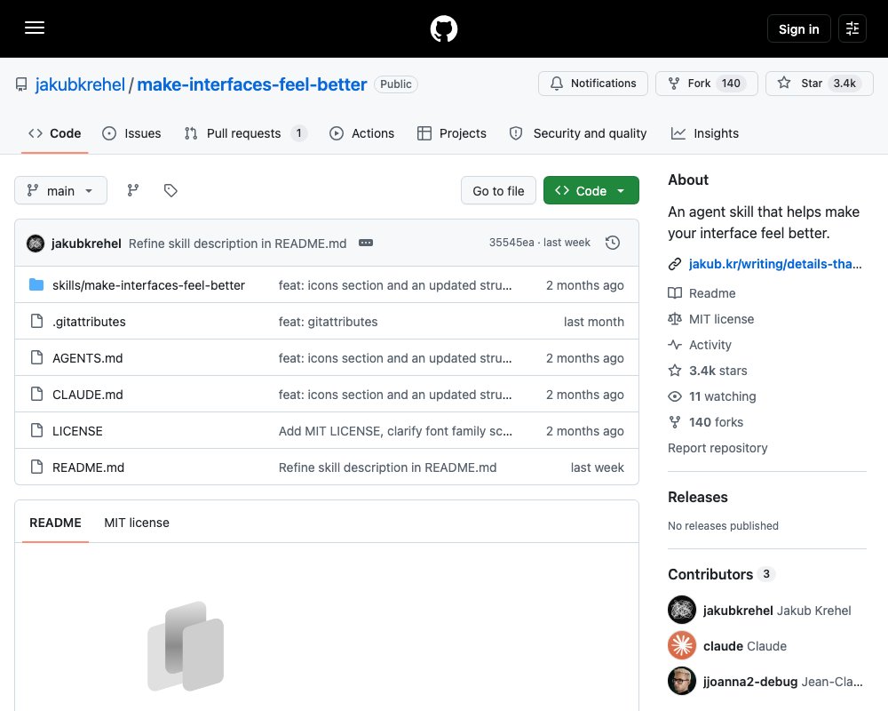Viewport: 888px width, 711px height.
Task: View tags via tag icon
Action: point(170,190)
